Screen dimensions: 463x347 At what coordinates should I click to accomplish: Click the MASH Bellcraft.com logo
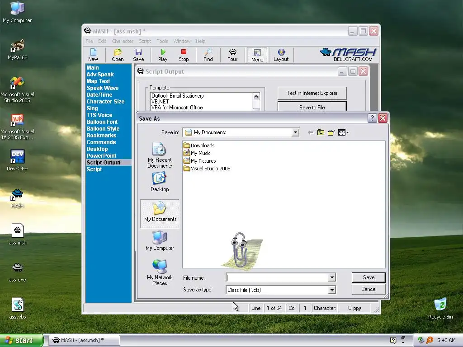tap(348, 55)
